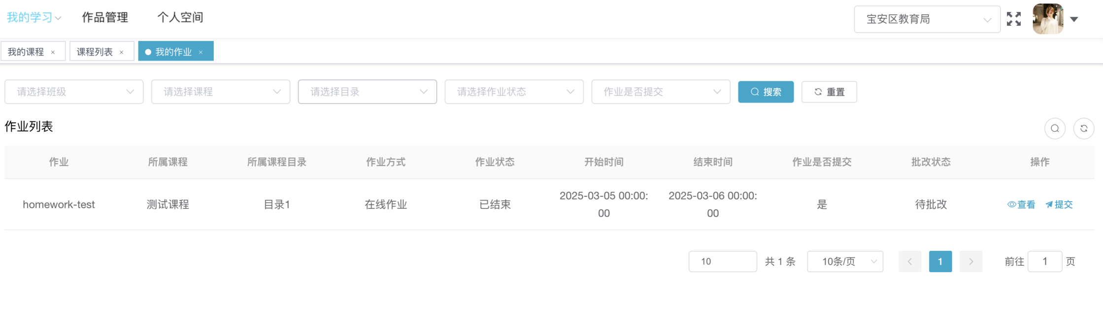Viewport: 1103px width, 314px height.
Task: Expand the 请选择作业状态 dropdown
Action: coord(514,92)
